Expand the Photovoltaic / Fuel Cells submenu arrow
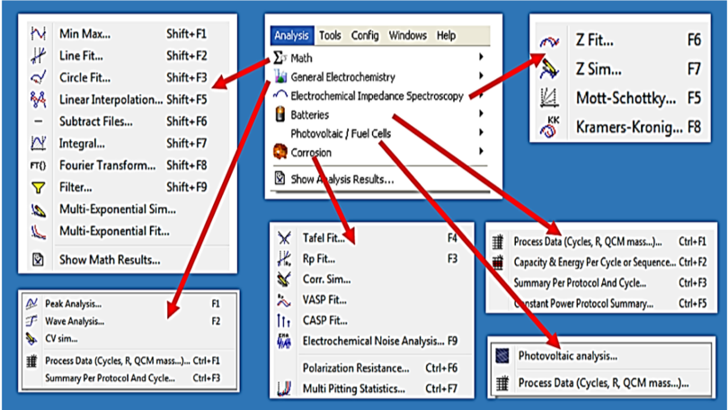The height and width of the screenshot is (410, 728). tap(481, 132)
